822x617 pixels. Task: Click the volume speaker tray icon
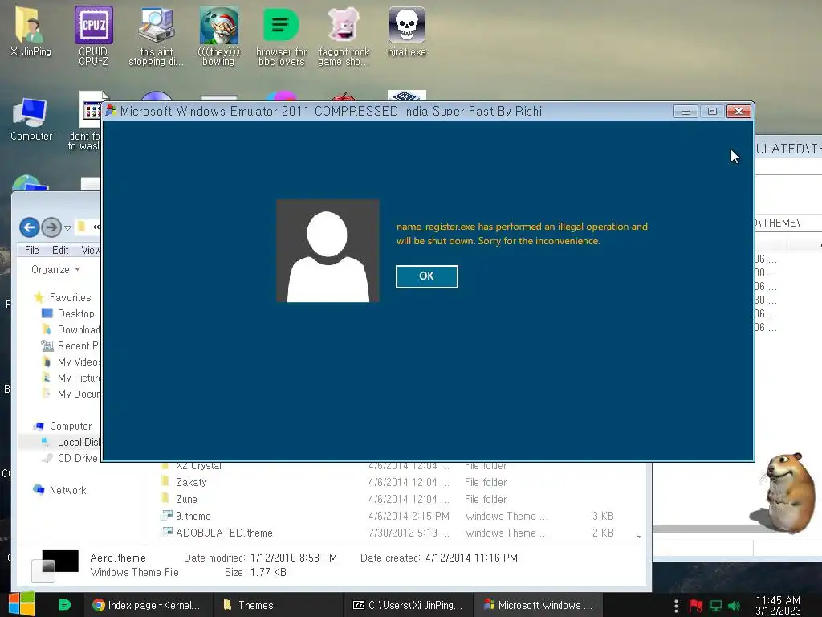735,606
